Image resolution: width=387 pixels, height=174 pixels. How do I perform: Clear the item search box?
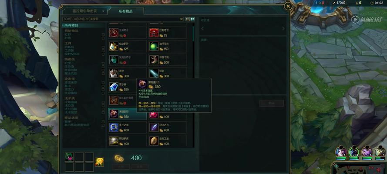[182, 19]
